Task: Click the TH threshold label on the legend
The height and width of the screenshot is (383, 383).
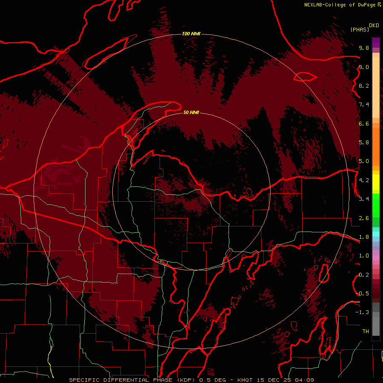Action: coord(366,332)
